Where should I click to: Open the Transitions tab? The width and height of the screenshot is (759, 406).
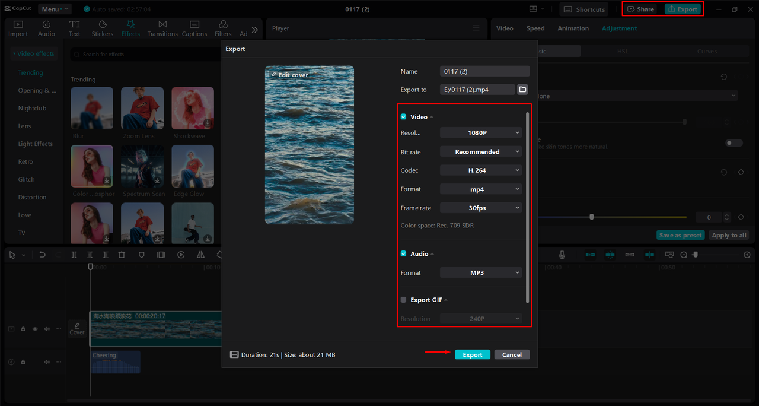[162, 28]
